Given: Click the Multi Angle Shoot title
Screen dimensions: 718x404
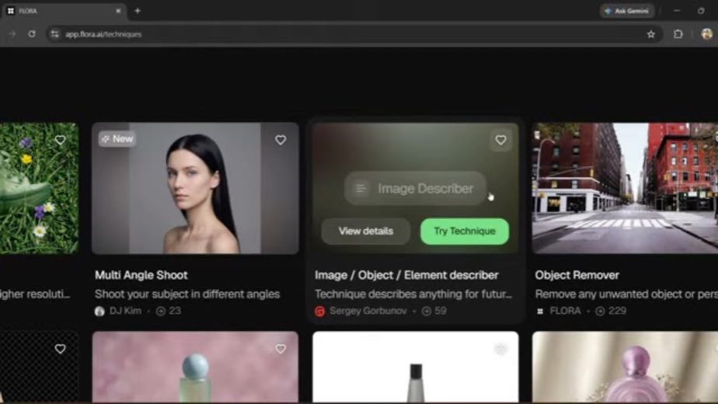Looking at the screenshot, I should click(x=141, y=275).
